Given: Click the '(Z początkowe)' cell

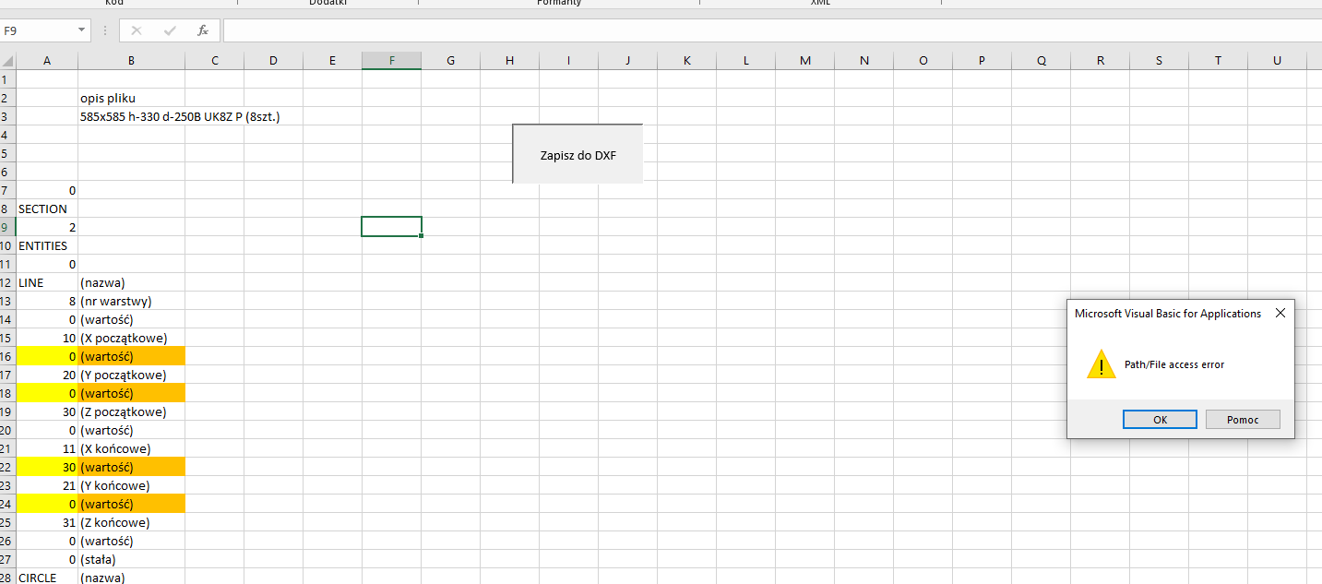Looking at the screenshot, I should (x=131, y=411).
